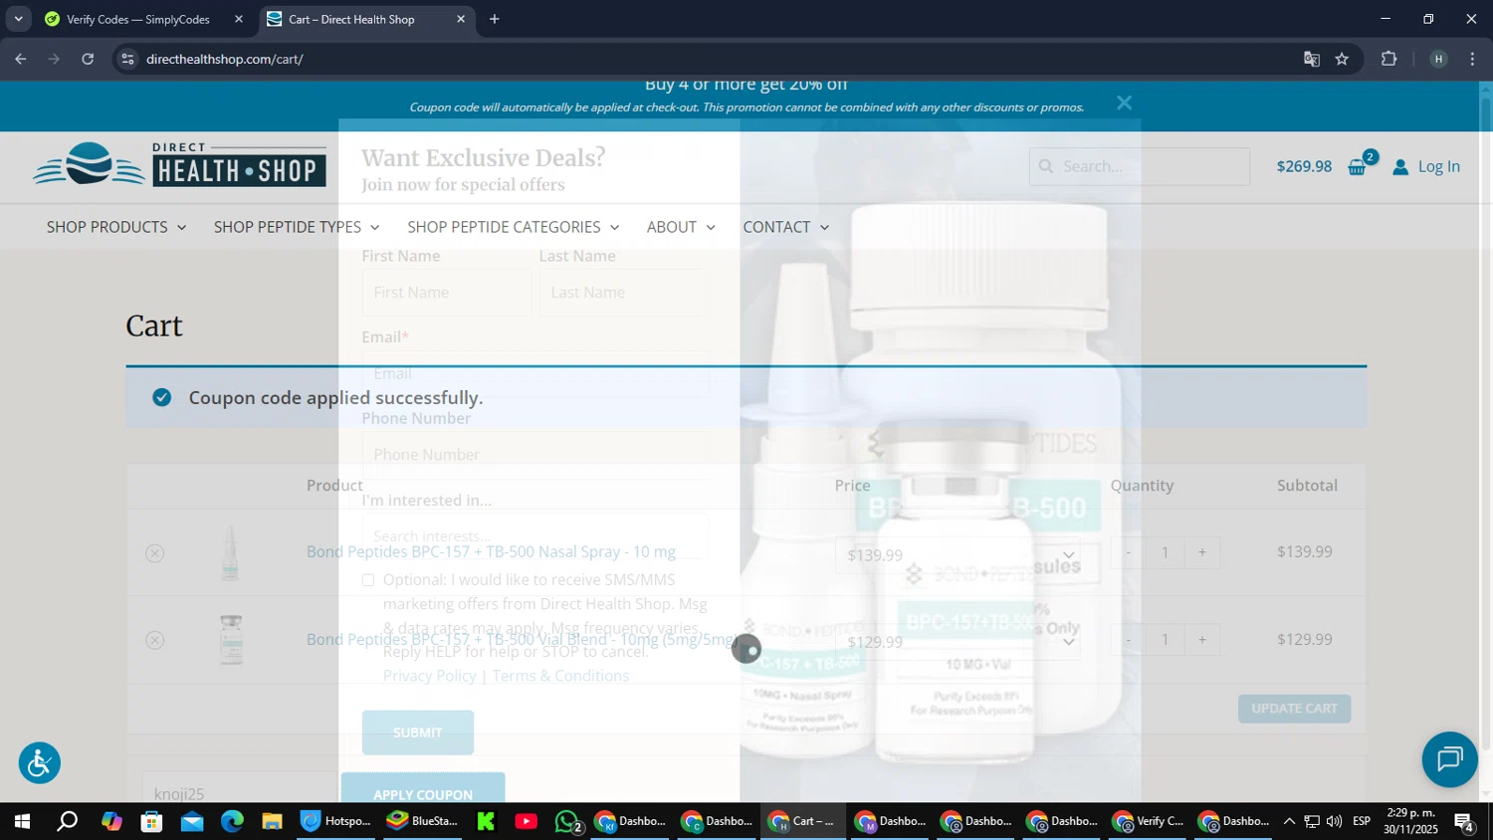Reload the current page

coord(88,59)
